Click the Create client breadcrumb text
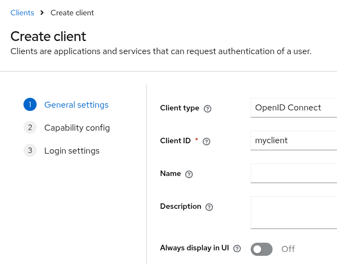The image size is (337, 264). (72, 13)
